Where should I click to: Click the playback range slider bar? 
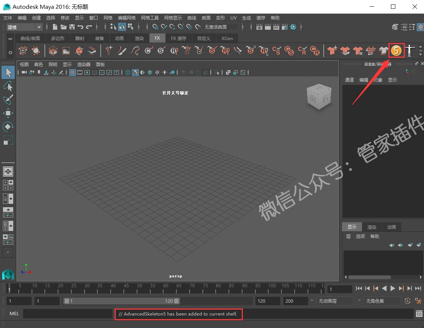click(x=121, y=301)
